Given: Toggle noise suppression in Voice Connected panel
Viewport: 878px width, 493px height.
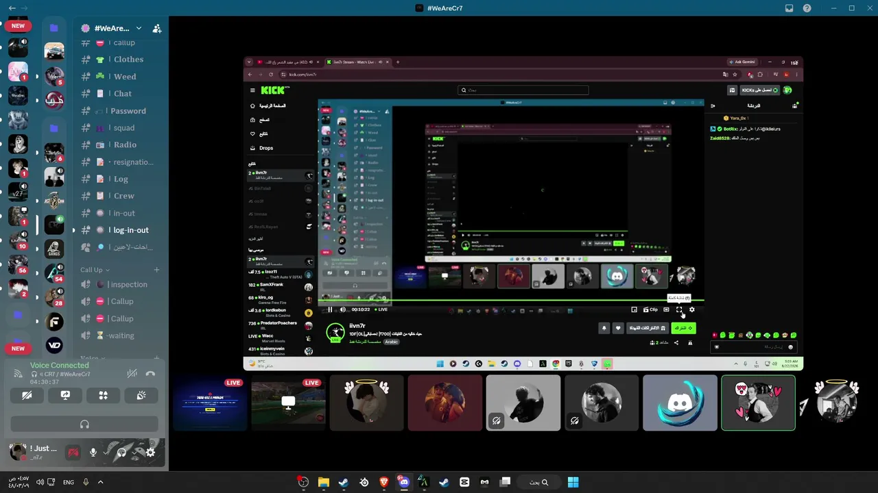Looking at the screenshot, I should click(x=132, y=373).
